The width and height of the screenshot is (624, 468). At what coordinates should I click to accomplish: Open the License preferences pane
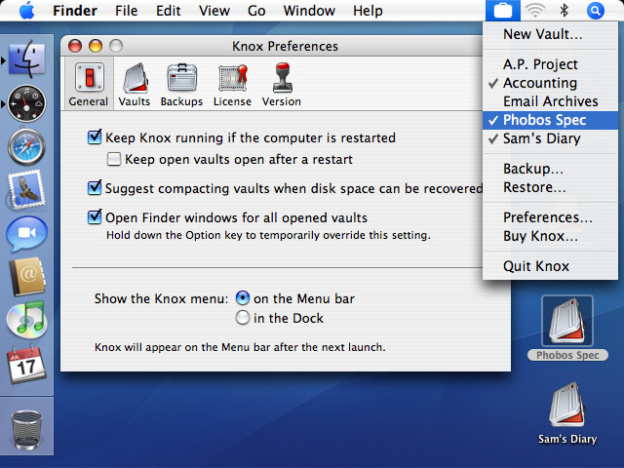point(232,84)
